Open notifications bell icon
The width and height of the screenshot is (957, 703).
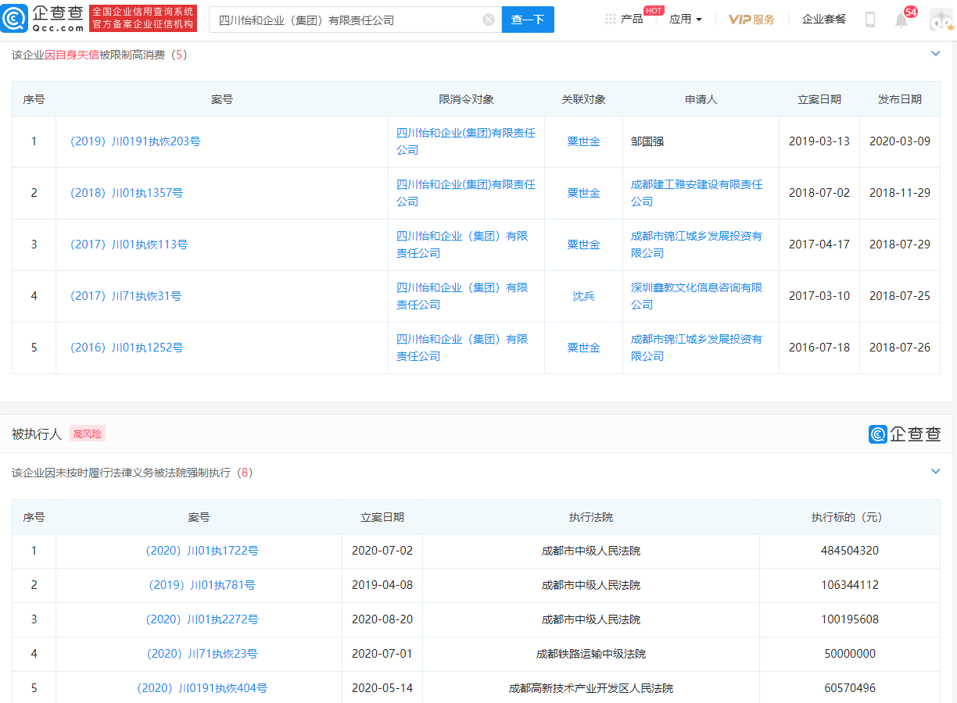coord(901,20)
